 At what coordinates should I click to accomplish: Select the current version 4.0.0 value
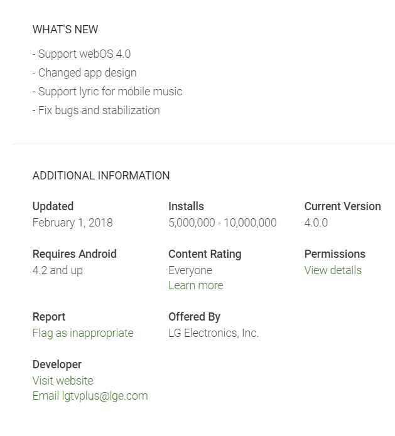(316, 223)
